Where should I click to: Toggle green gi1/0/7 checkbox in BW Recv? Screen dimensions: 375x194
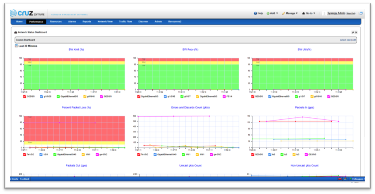pyautogui.click(x=182, y=96)
